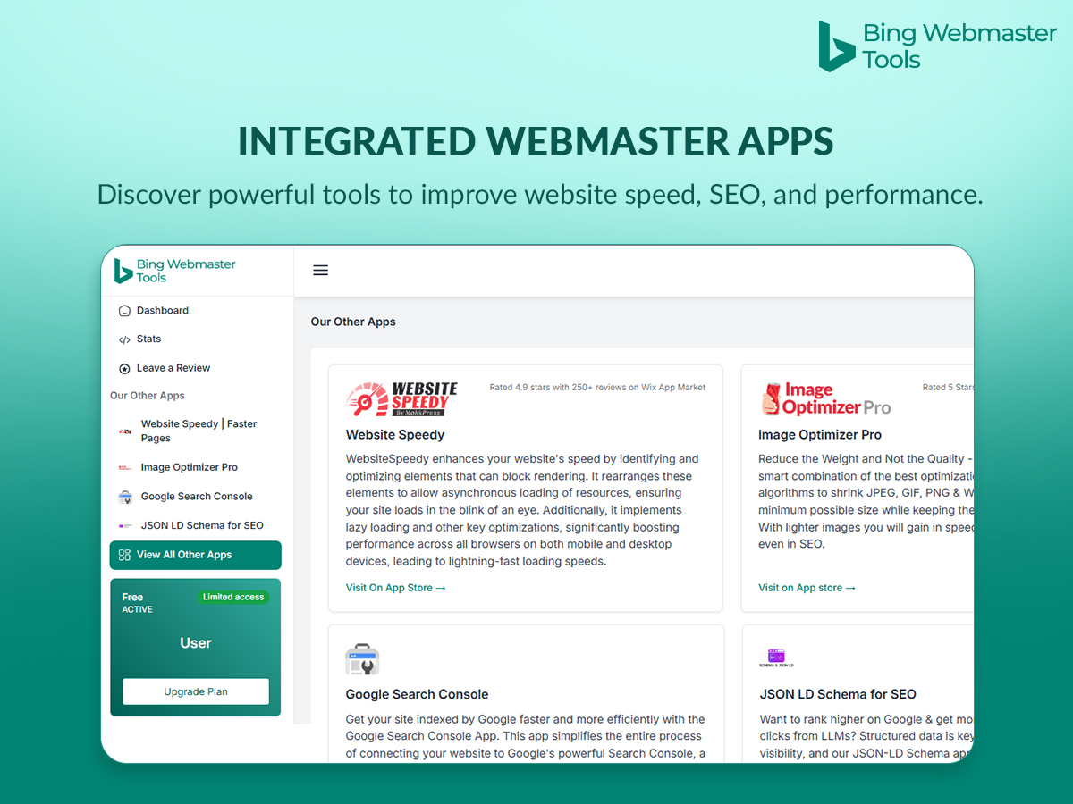1073x804 pixels.
Task: Click the Google Search Console card title
Action: click(418, 694)
